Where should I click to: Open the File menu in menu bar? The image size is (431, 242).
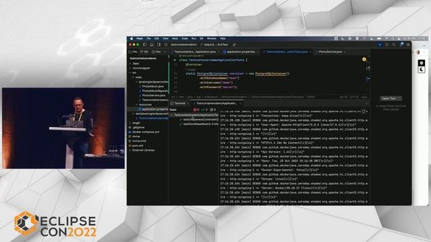(149, 39)
